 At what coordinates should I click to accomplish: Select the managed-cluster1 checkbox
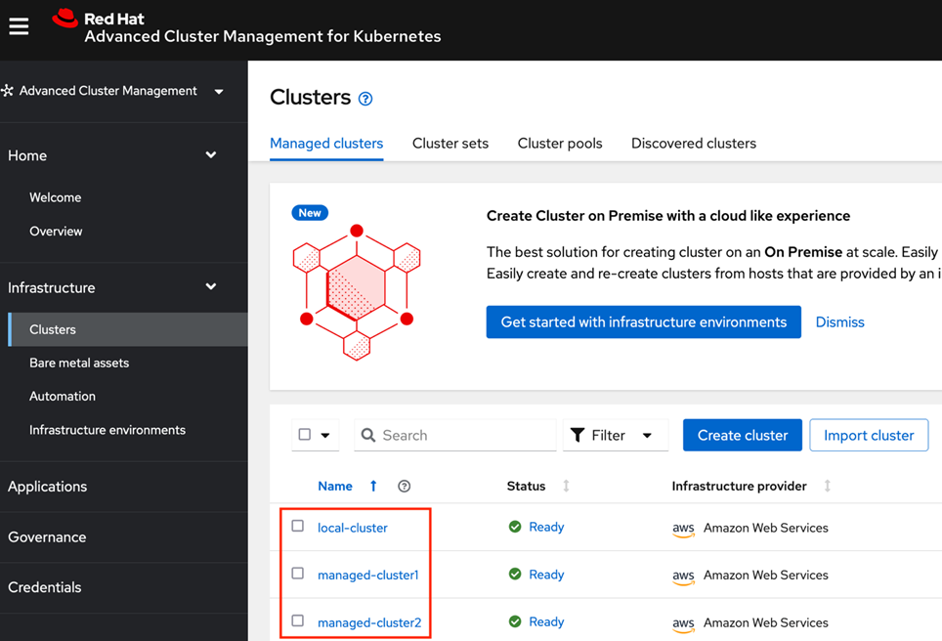coord(297,574)
